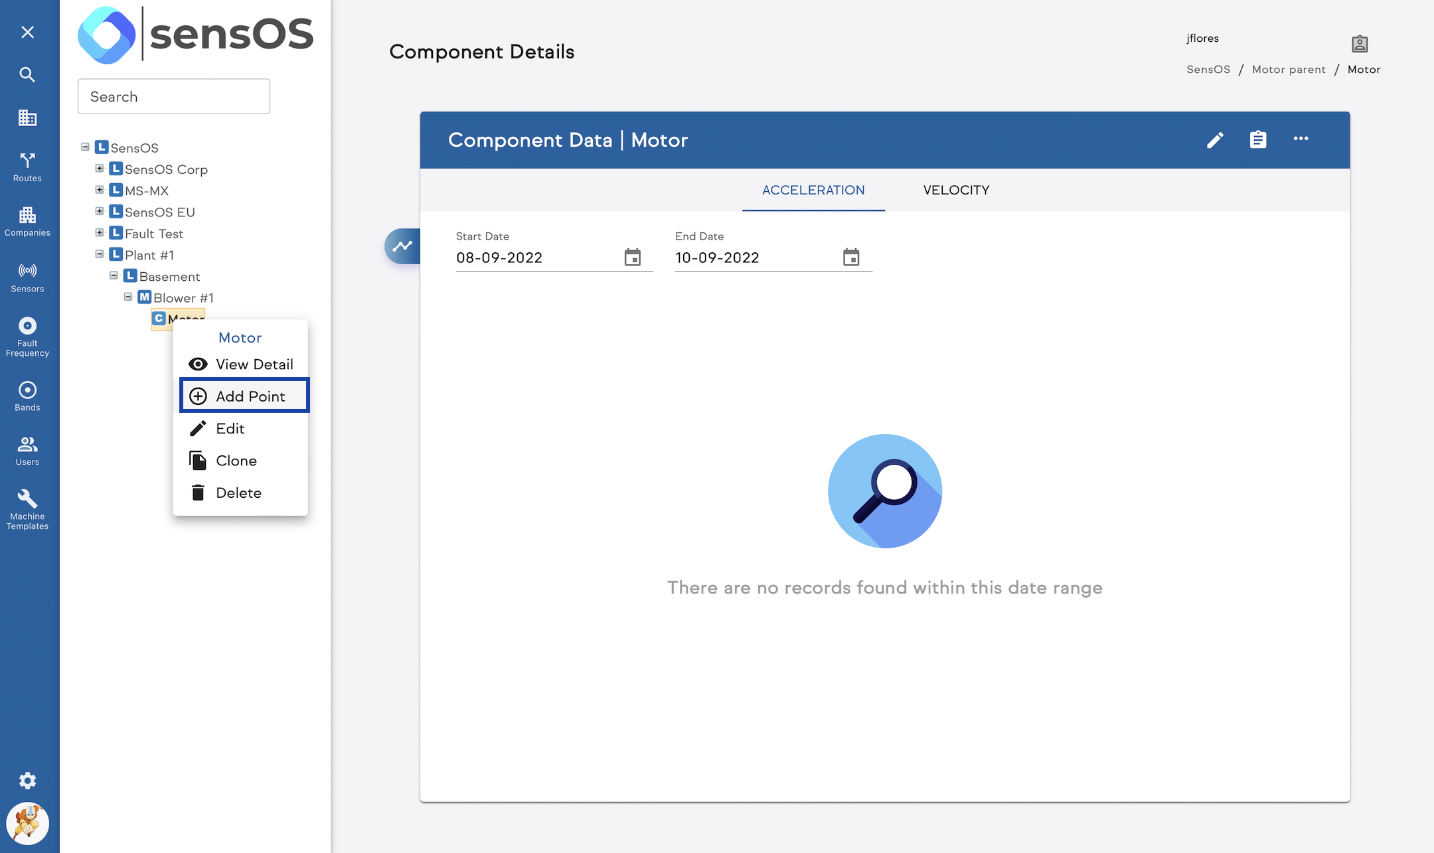Select MS-MX in the tree

tap(147, 191)
